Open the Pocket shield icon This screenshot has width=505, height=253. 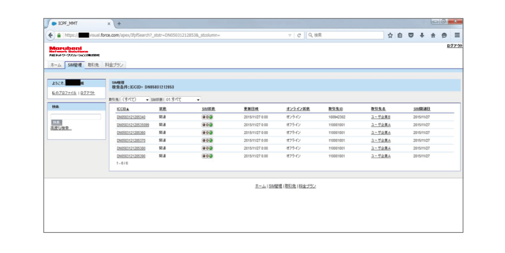coord(411,35)
